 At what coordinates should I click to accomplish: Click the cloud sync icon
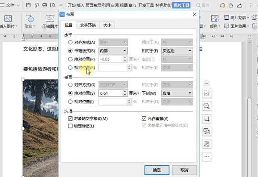point(222,6)
